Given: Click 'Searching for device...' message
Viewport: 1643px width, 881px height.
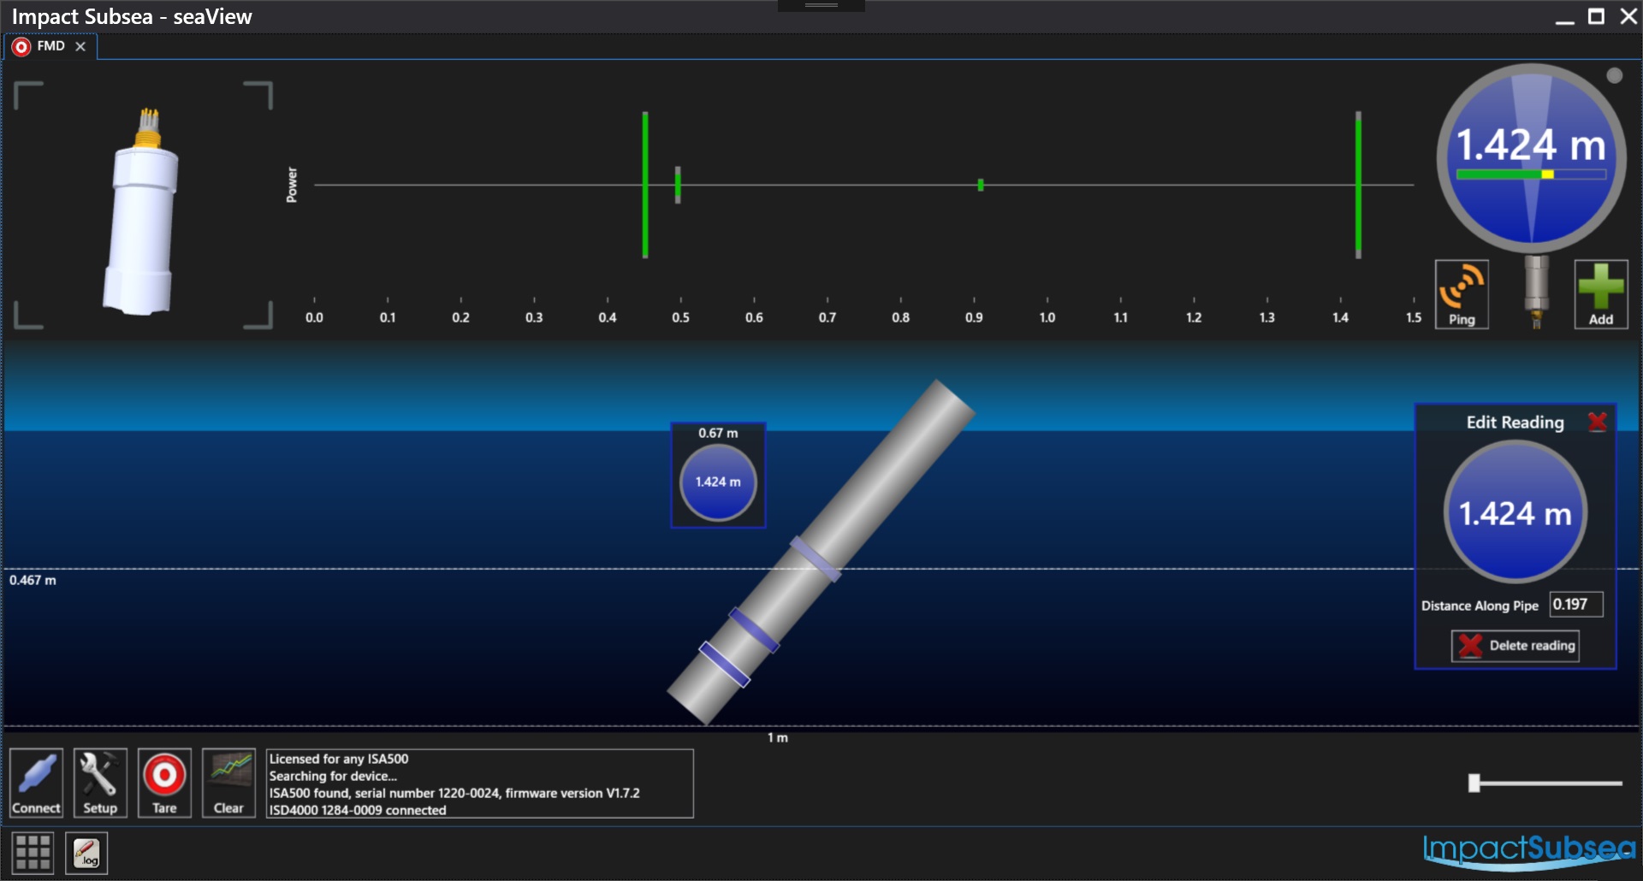Looking at the screenshot, I should click(333, 776).
